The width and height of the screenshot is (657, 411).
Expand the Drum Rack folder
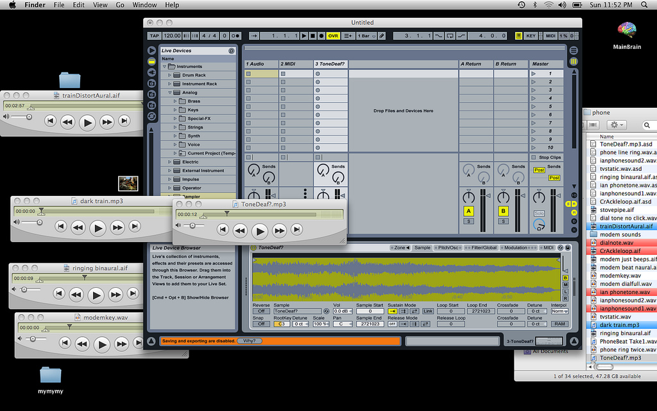pyautogui.click(x=170, y=75)
